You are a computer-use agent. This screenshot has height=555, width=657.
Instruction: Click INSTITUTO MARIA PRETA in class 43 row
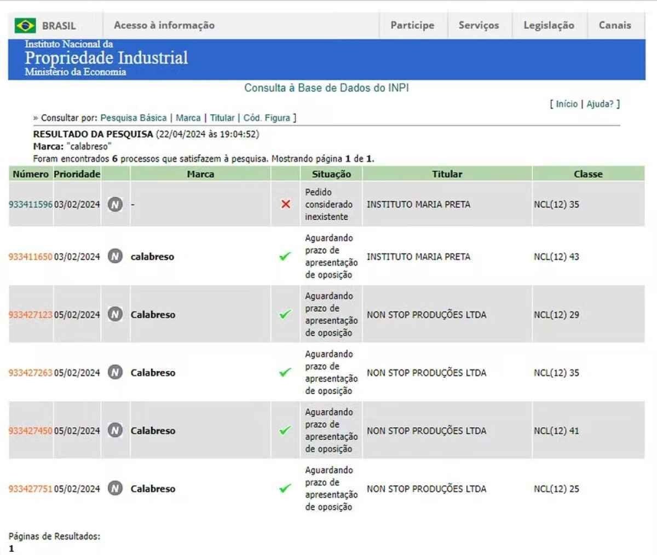(418, 256)
